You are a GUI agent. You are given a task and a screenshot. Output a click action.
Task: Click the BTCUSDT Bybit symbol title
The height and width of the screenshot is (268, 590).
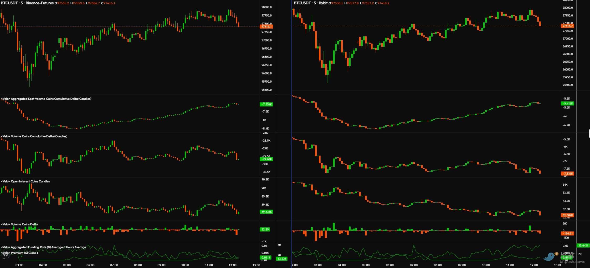coord(311,3)
